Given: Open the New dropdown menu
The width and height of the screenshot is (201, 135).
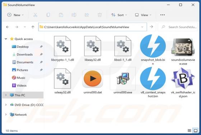Looking at the screenshot, I should click(15, 15).
